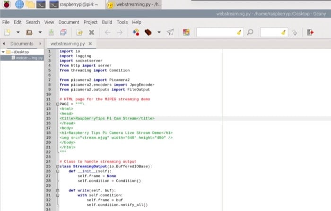This screenshot has width=331, height=211.
Task: Close the current file toolbar icon
Action: [x=91, y=32]
